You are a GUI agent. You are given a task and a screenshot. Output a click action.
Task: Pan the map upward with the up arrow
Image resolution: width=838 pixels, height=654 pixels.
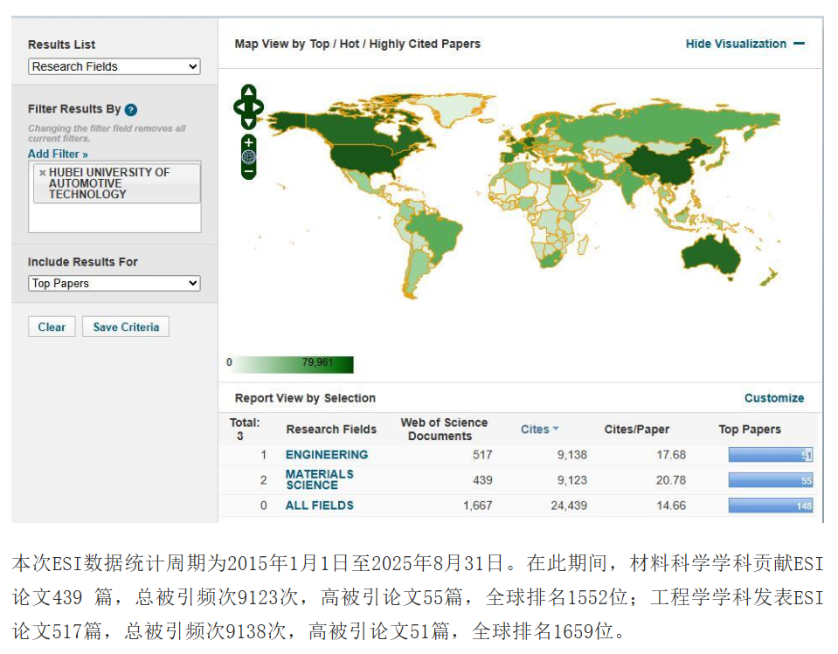point(249,92)
